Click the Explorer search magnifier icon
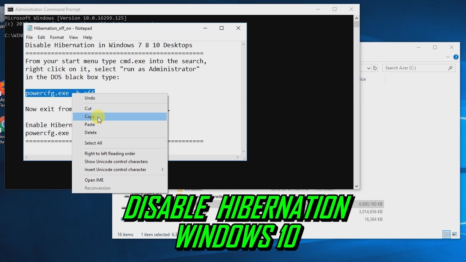 click(x=450, y=68)
